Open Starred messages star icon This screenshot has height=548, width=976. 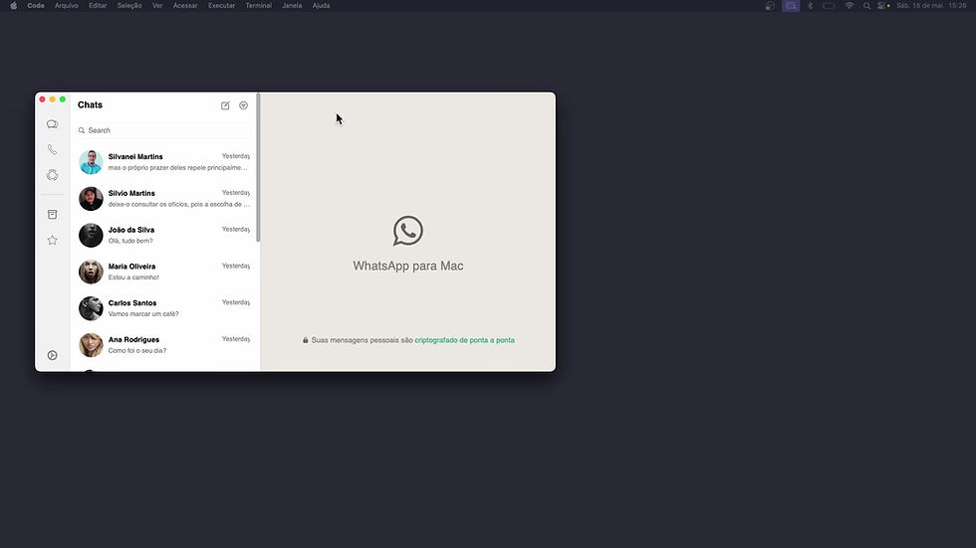[52, 240]
